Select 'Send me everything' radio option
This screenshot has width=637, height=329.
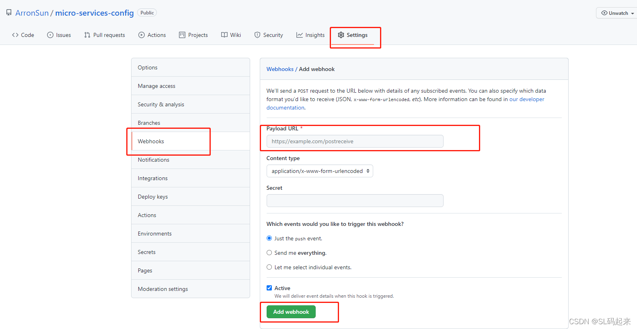269,253
